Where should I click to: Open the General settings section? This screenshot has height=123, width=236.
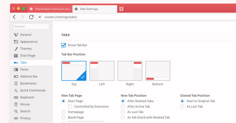click(26, 35)
